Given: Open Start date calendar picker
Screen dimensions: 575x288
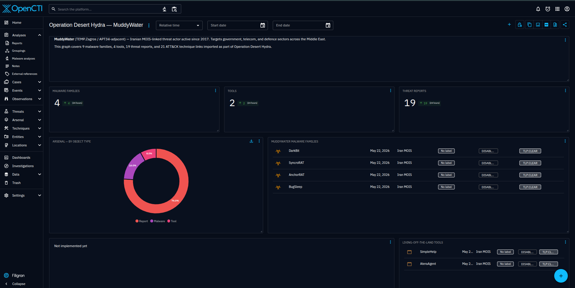Looking at the screenshot, I should 263,26.
